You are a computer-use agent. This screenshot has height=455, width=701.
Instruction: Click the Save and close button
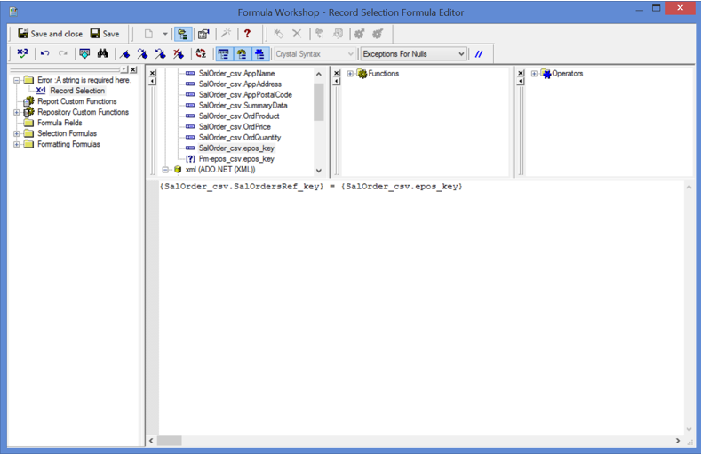tap(50, 34)
